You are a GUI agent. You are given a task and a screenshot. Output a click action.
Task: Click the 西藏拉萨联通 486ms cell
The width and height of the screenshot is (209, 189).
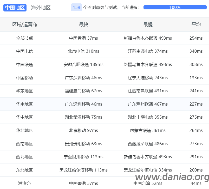pos(148,144)
